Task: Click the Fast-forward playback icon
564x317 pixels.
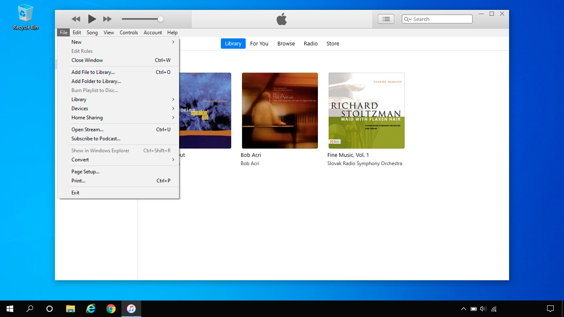Action: [x=107, y=19]
